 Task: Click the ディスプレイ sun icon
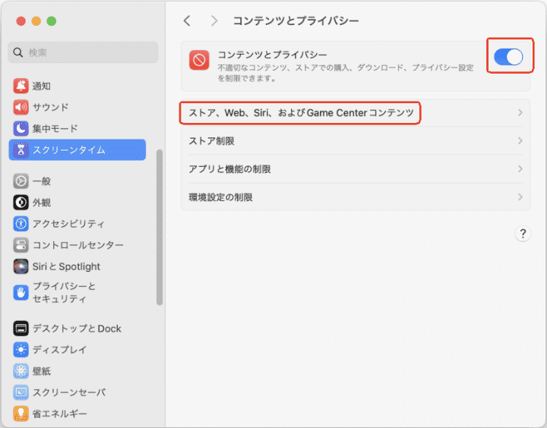pos(21,350)
